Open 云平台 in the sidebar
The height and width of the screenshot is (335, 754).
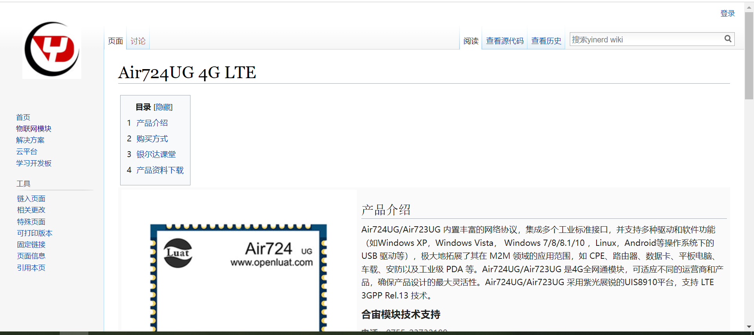[x=27, y=152]
